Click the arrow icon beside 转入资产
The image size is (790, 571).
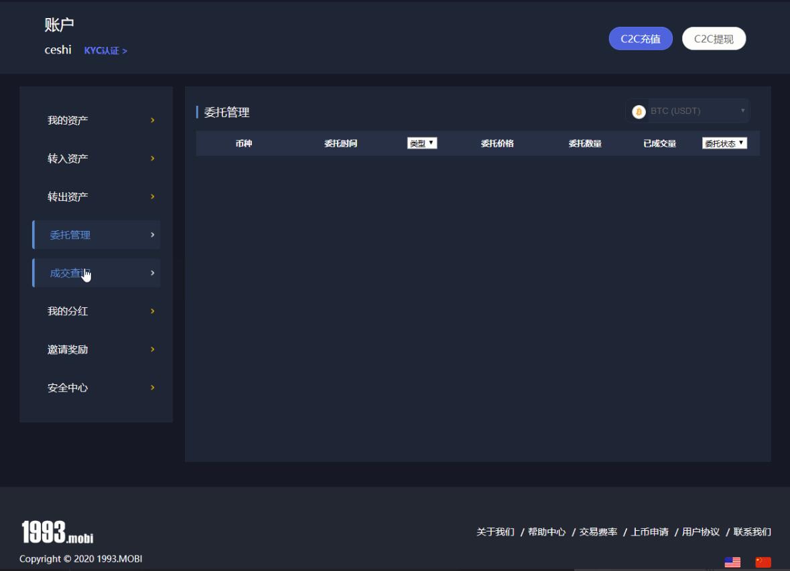152,159
